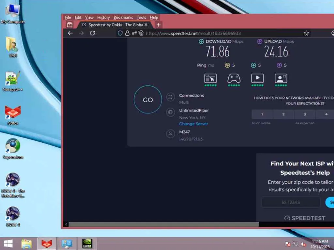This screenshot has width=334, height=250.
Task: Click the site permissions icon in address bar
Action: (134, 33)
